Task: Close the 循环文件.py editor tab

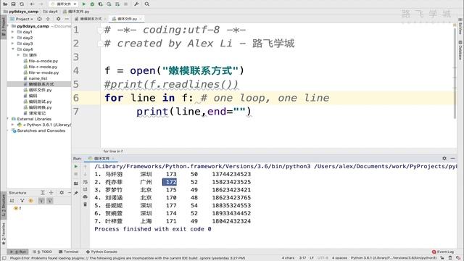Action: pyautogui.click(x=141, y=19)
